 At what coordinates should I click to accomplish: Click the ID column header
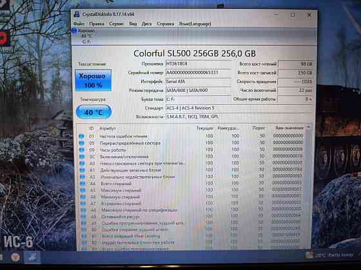[x=92, y=129]
